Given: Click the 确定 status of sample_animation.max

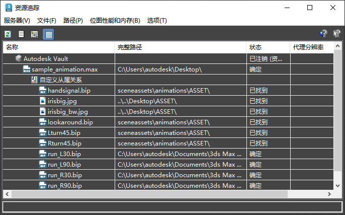Looking at the screenshot, I should [255, 69].
